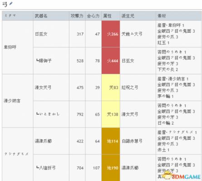Click the red 火444 attribute cell
Screen dimensions: 202x181
point(111,61)
